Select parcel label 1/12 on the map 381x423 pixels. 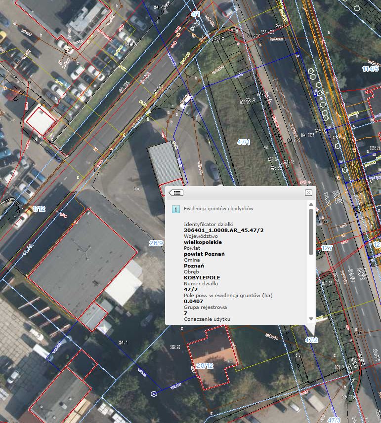[x=39, y=209]
